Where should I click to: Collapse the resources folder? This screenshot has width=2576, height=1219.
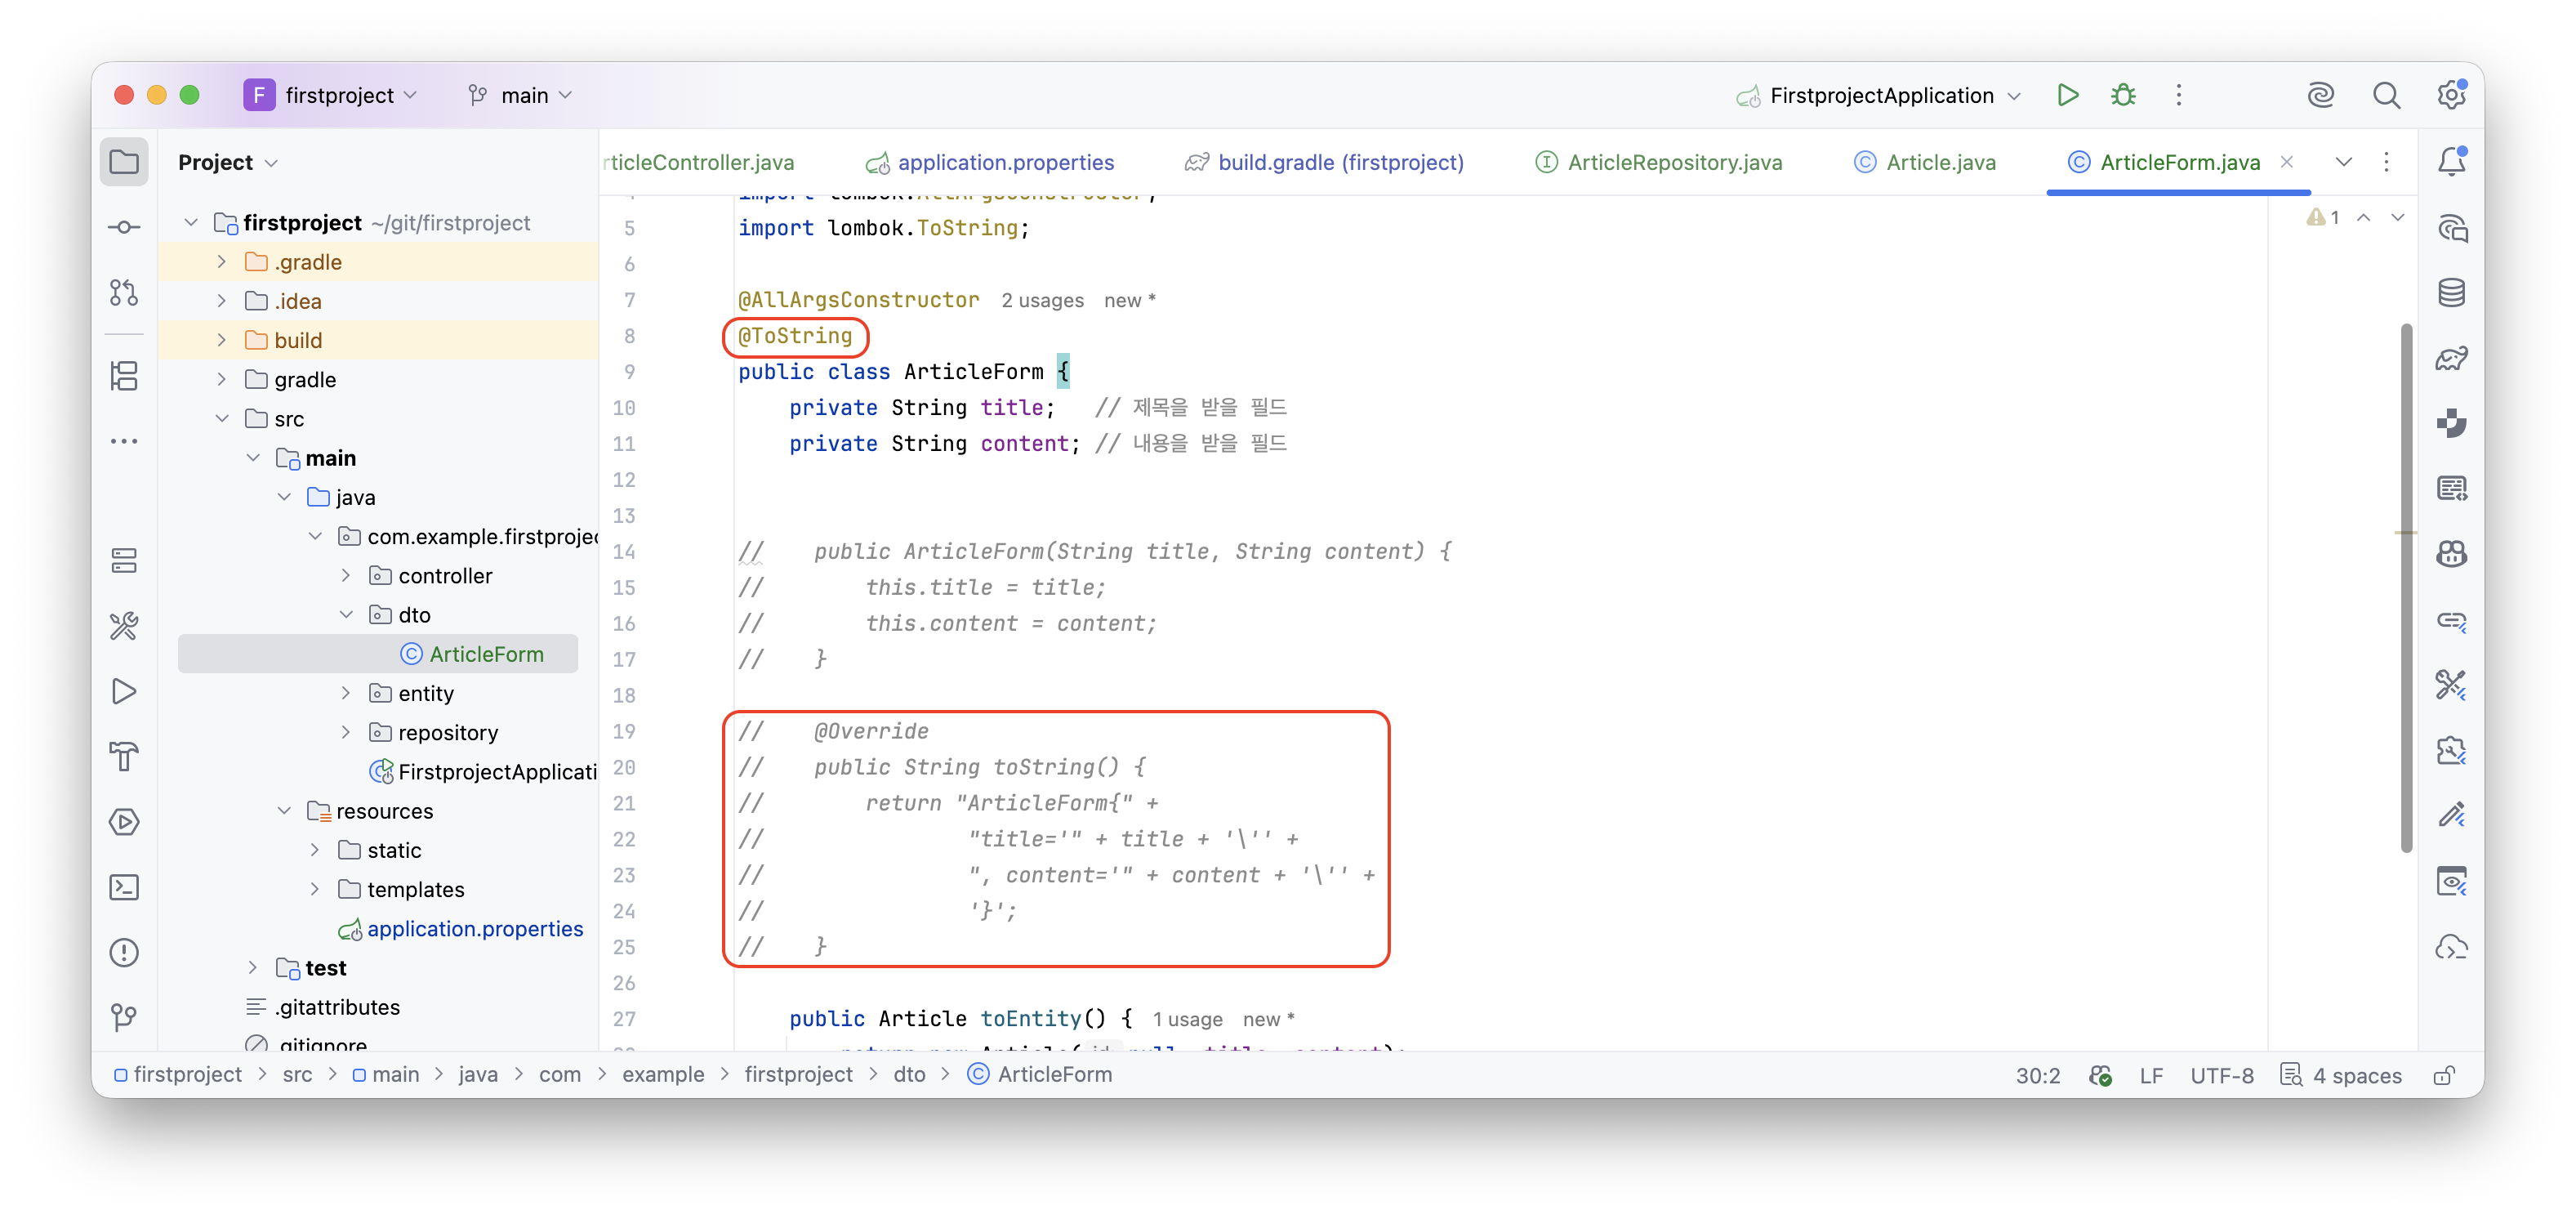[284, 811]
